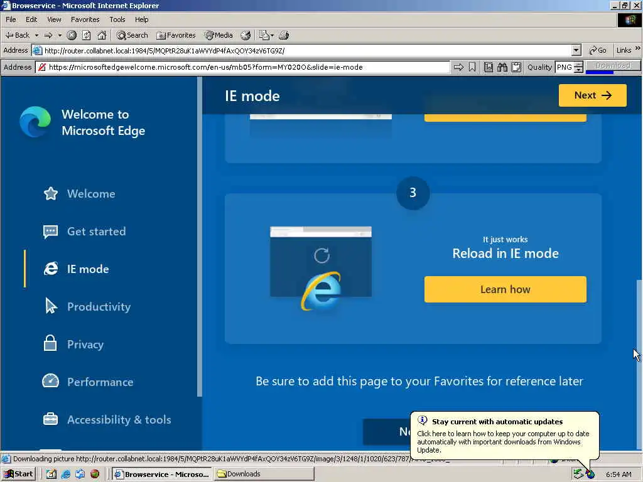This screenshot has width=643, height=482.
Task: Click the microsoftedgewelcome URL input field
Action: click(x=247, y=67)
